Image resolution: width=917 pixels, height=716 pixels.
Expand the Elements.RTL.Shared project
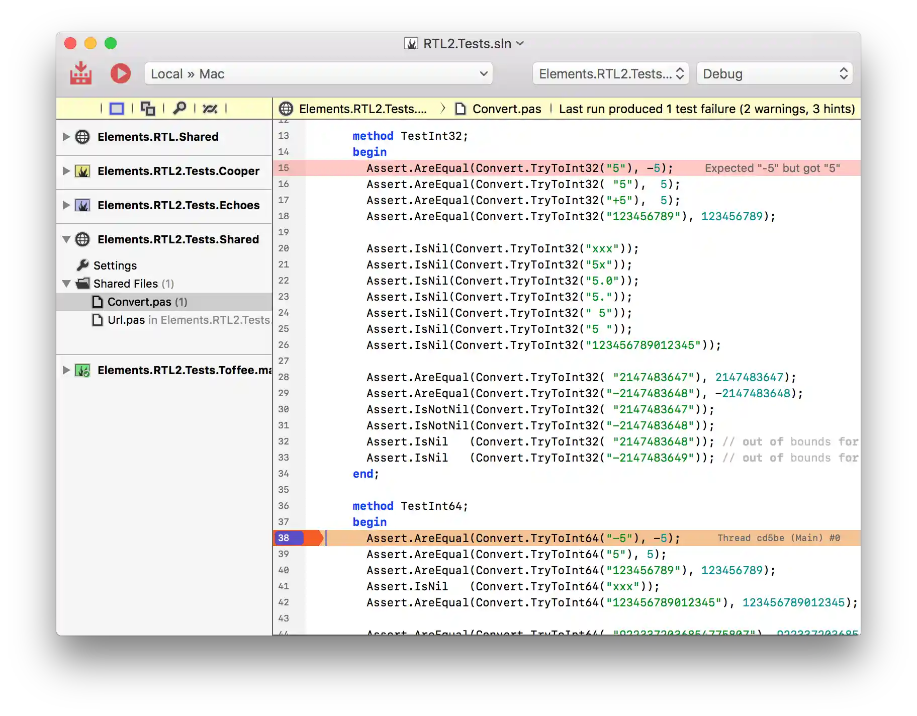(66, 137)
